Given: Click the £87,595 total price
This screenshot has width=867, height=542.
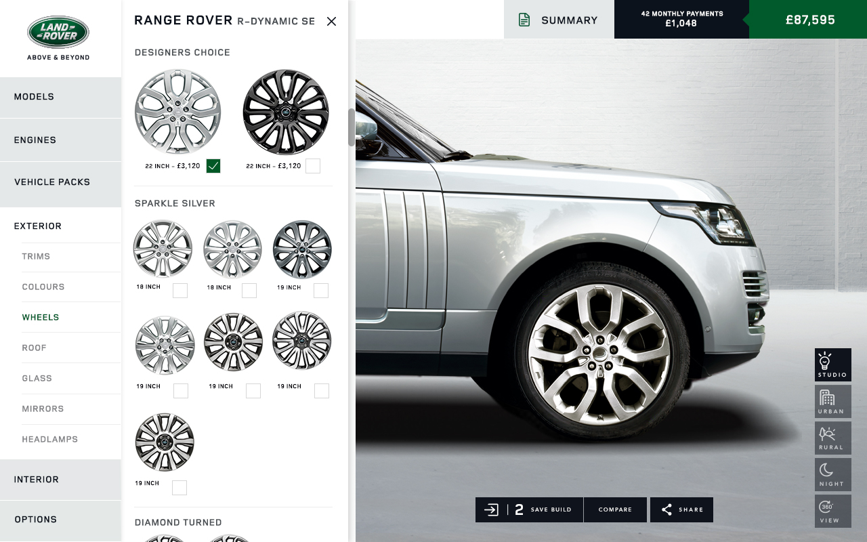Looking at the screenshot, I should click(x=810, y=20).
